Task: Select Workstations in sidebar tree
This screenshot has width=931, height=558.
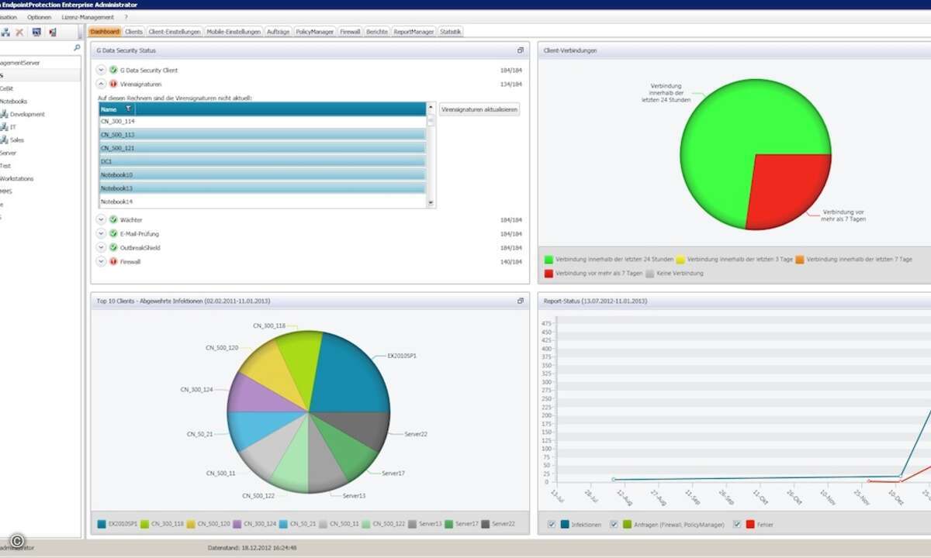Action: [16, 178]
